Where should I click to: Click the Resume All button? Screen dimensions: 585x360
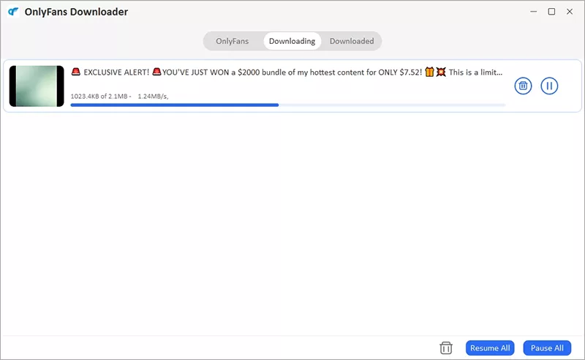pyautogui.click(x=490, y=348)
